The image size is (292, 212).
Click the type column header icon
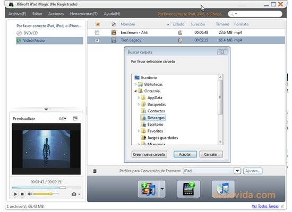(x=114, y=24)
